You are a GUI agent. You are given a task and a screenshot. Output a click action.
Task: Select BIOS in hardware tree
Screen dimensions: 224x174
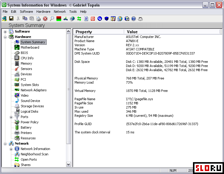pyautogui.click(x=24, y=53)
